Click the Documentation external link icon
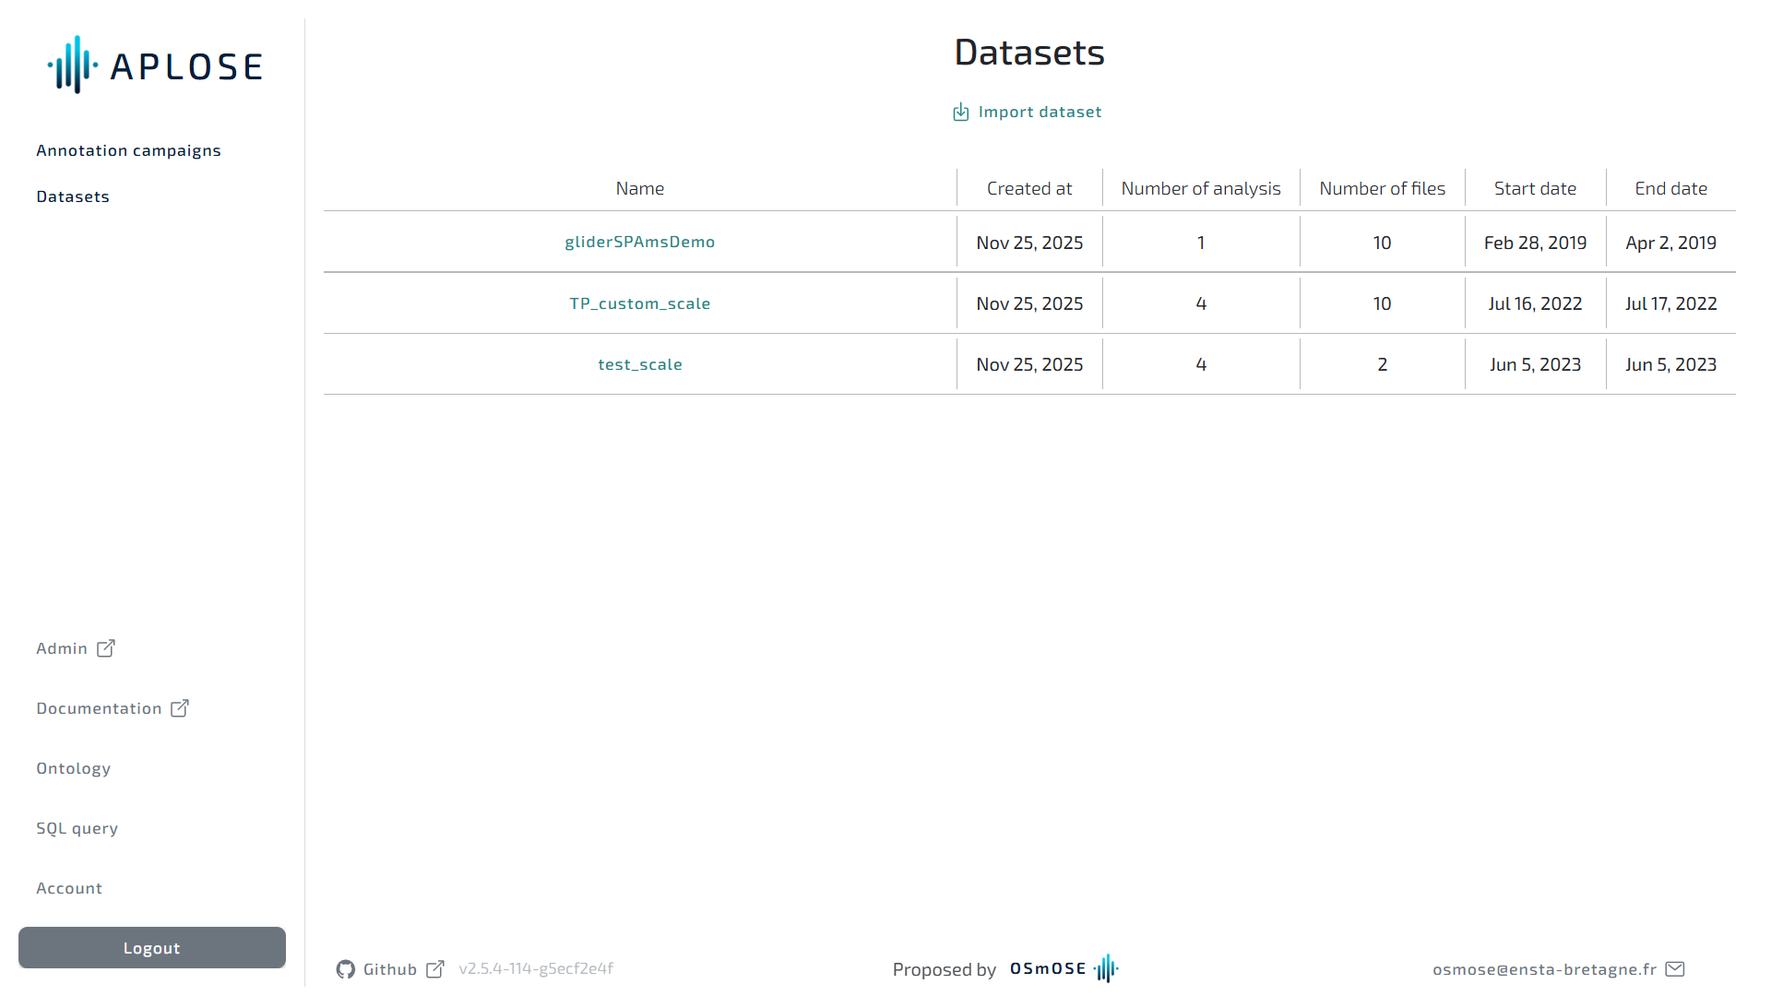 tap(180, 708)
